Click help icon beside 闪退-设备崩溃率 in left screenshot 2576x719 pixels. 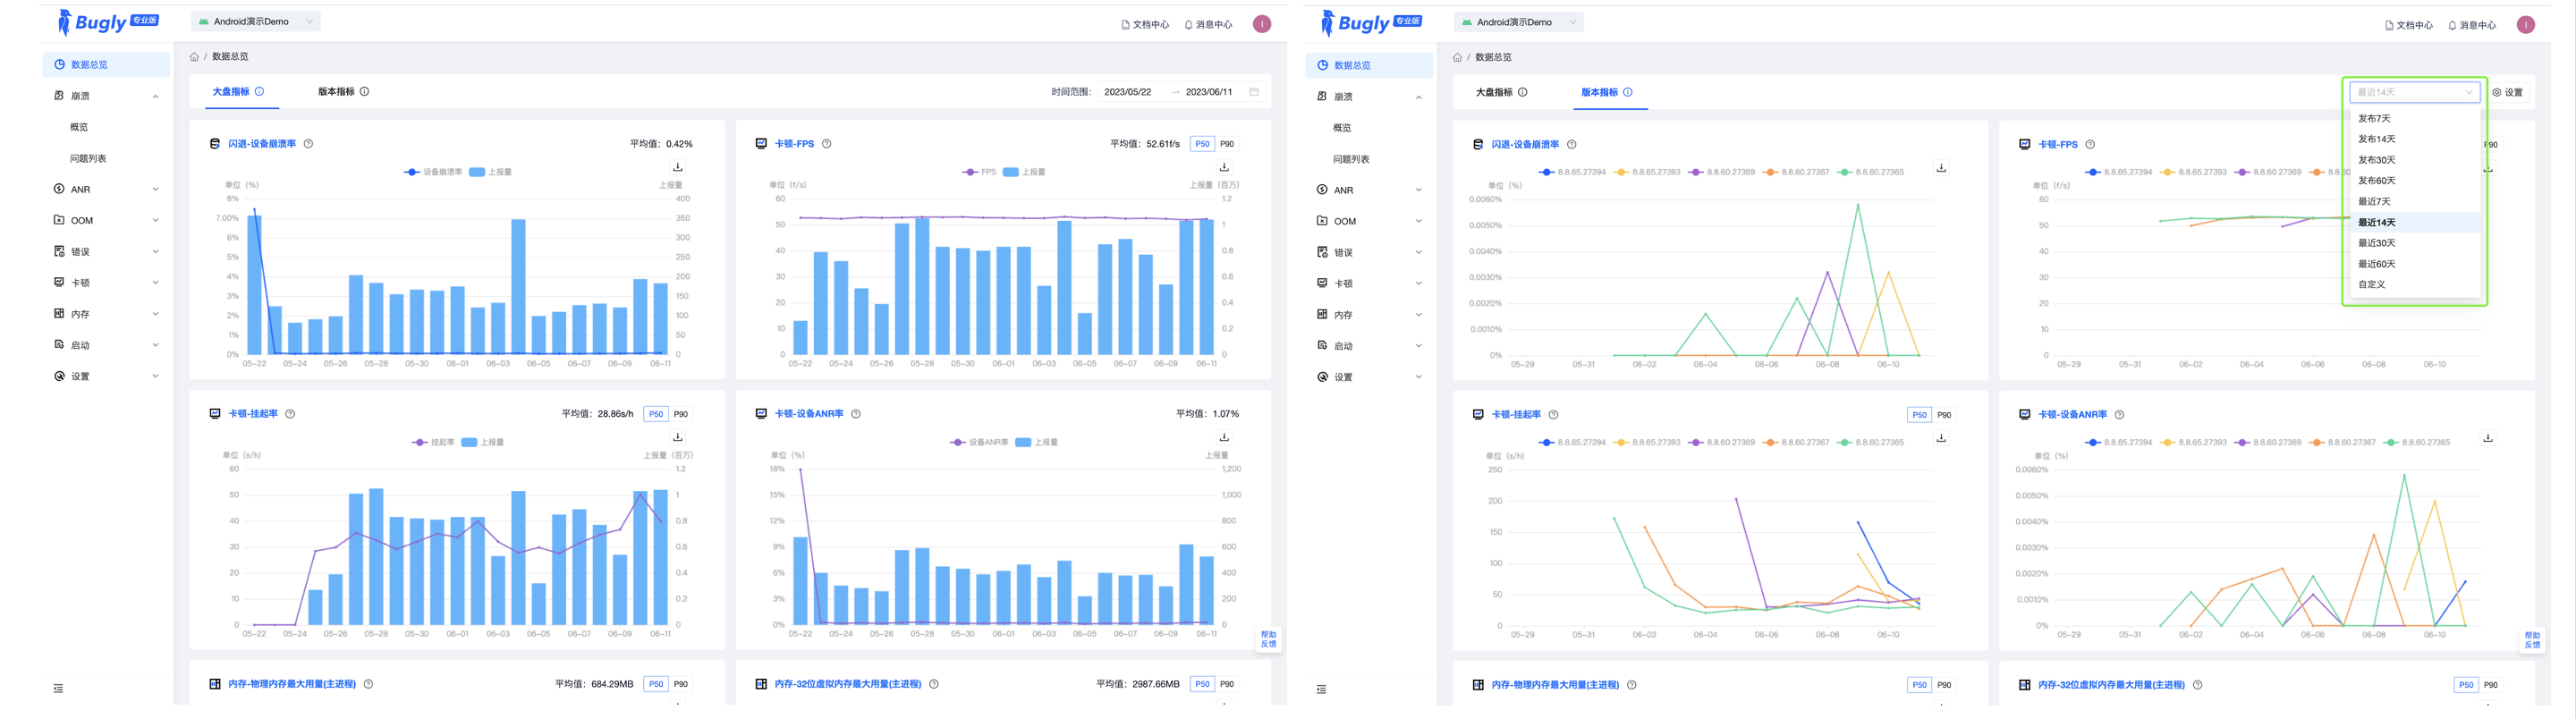click(x=308, y=144)
